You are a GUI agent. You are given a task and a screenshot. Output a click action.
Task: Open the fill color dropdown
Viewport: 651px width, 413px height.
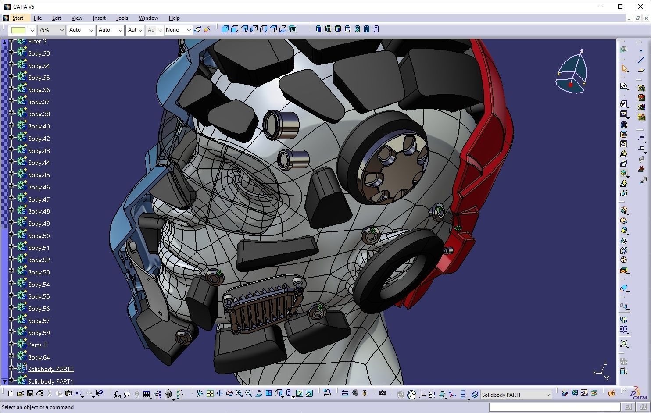[32, 30]
